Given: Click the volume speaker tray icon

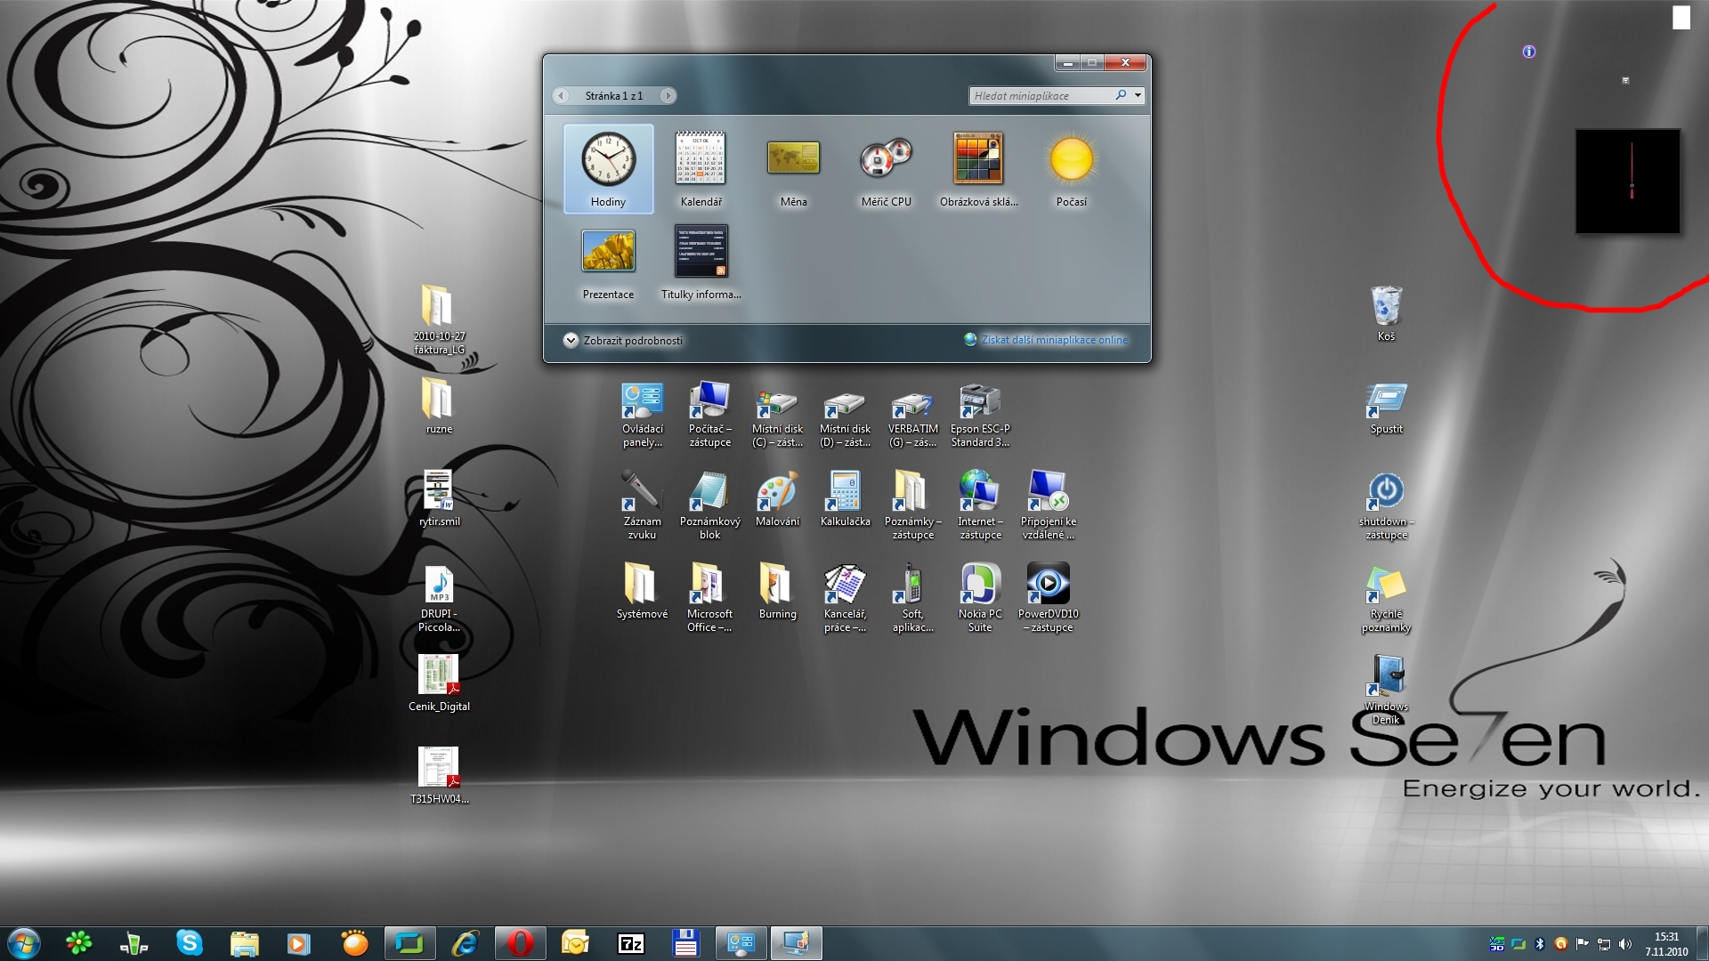Looking at the screenshot, I should click(1625, 944).
